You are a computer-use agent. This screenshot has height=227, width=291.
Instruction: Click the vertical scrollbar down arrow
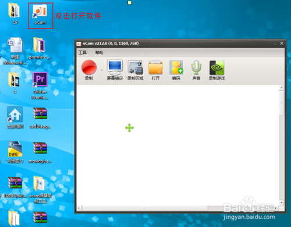(x=281, y=203)
